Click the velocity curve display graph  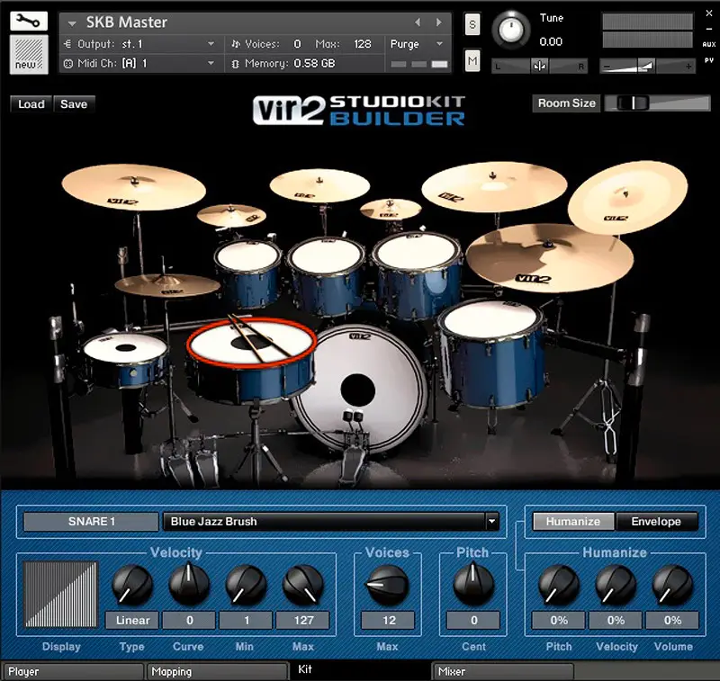[60, 595]
